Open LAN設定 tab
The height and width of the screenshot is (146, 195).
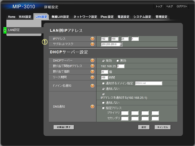[x=41, y=17]
